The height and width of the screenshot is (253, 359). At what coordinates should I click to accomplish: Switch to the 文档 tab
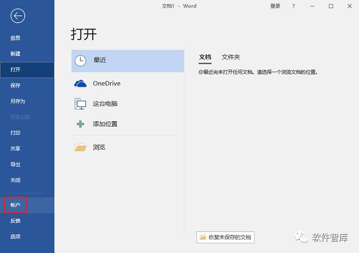click(x=205, y=57)
